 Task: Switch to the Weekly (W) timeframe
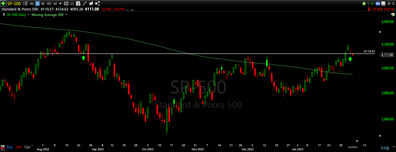coord(43,4)
